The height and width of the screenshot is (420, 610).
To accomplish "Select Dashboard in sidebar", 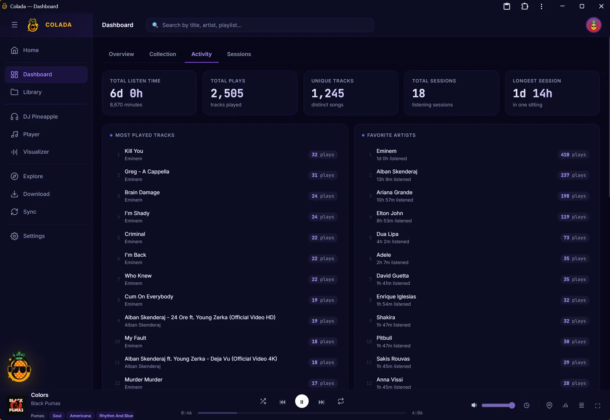I will click(x=46, y=74).
